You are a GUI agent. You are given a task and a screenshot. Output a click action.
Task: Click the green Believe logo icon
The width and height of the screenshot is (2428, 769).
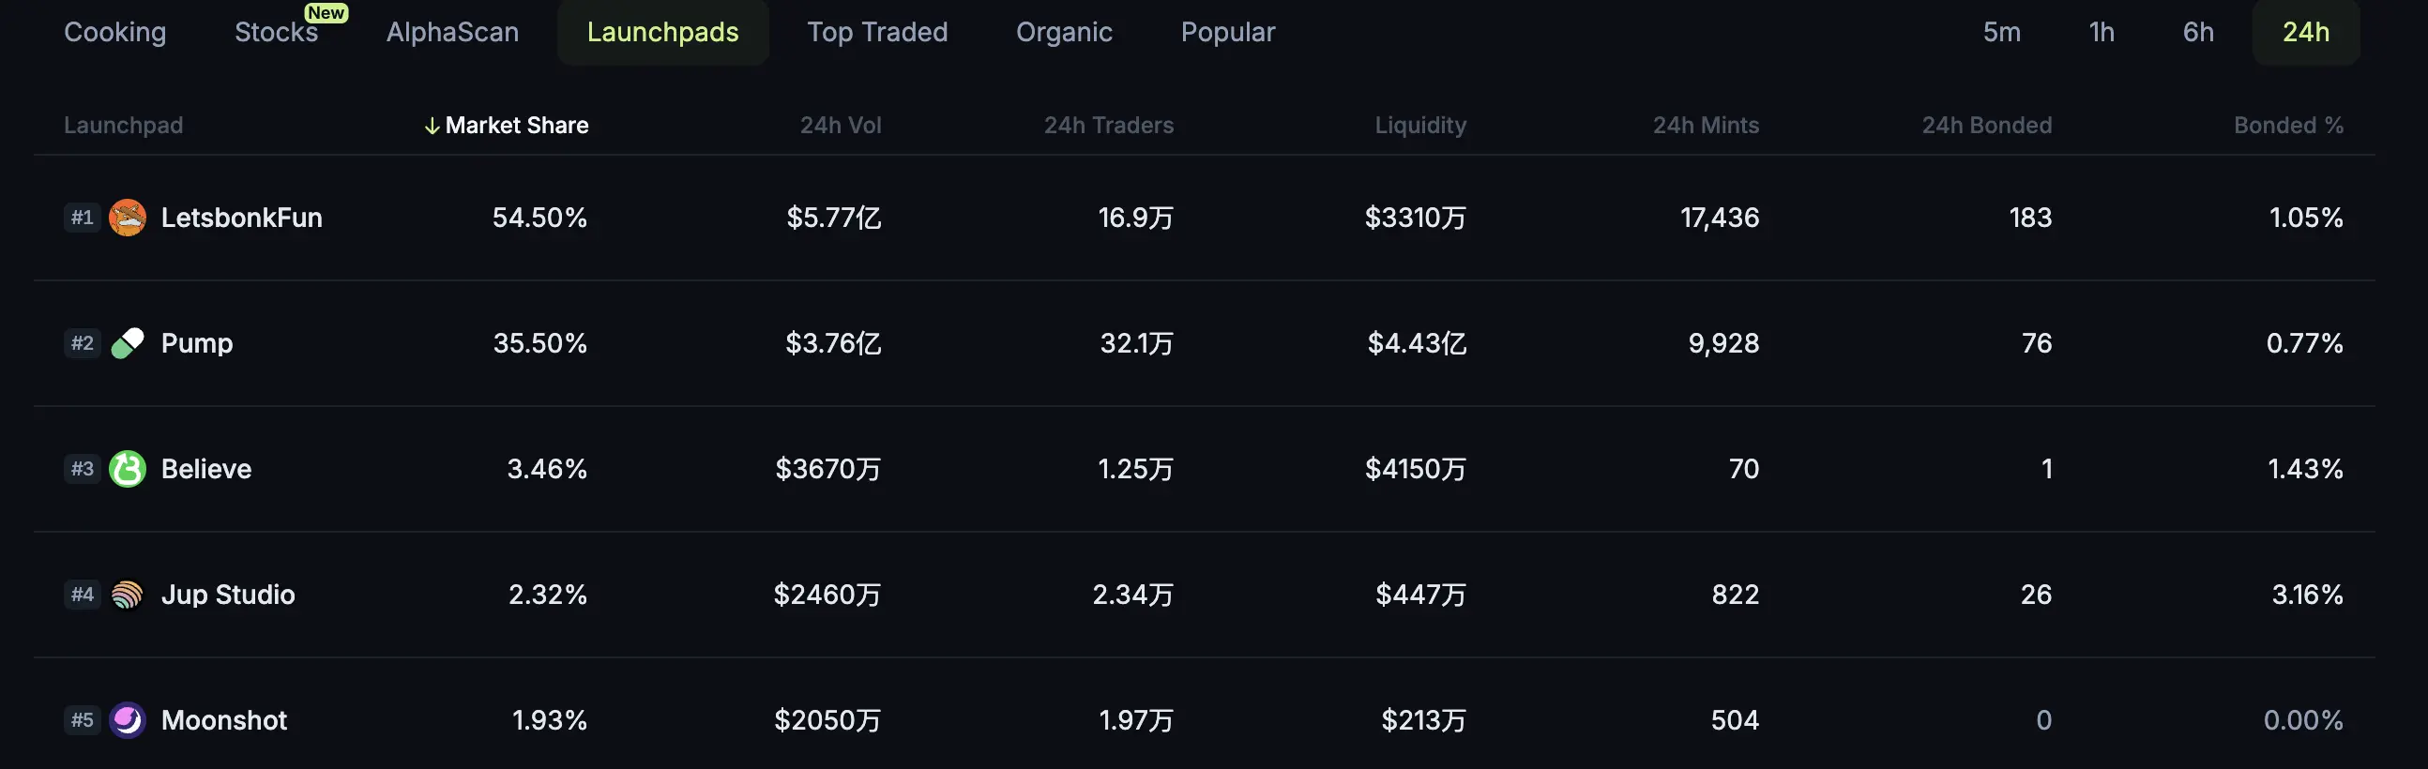(128, 468)
